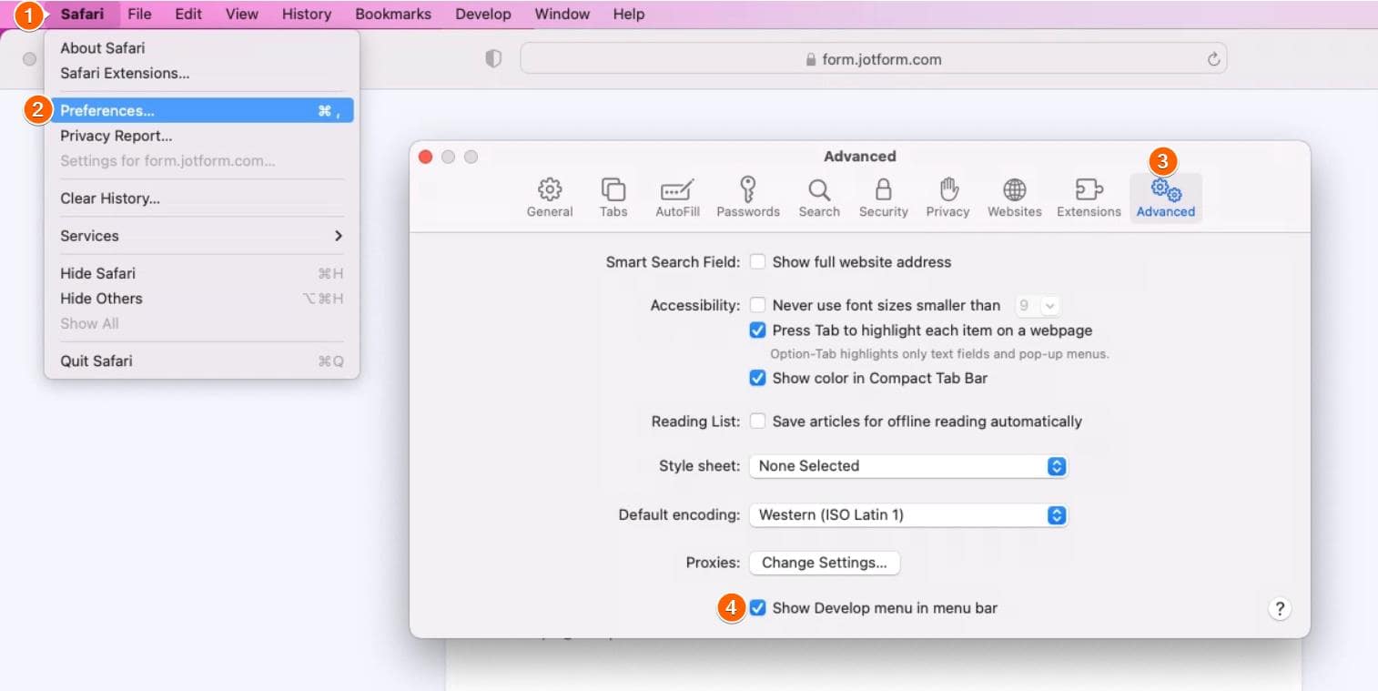This screenshot has width=1378, height=691.
Task: Uncheck Press Tab to highlight each item
Action: coord(757,330)
